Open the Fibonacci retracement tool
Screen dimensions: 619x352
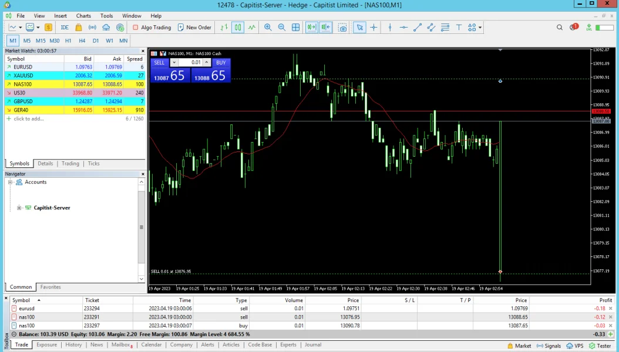(x=445, y=28)
